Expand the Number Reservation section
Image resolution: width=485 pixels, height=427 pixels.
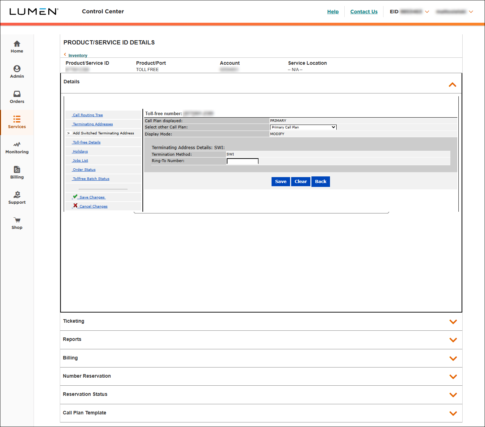tap(453, 377)
